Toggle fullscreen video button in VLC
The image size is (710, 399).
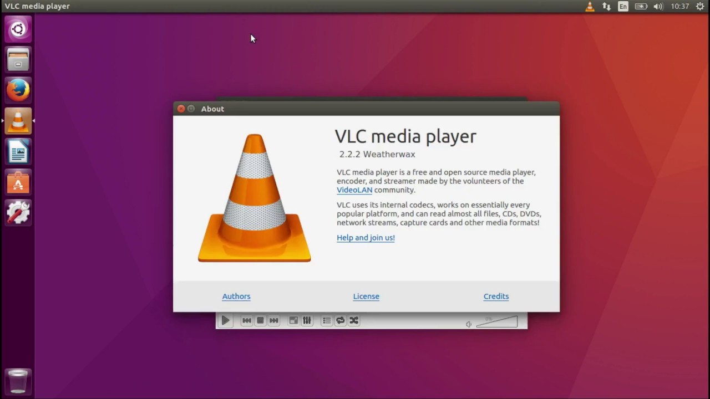click(x=293, y=320)
